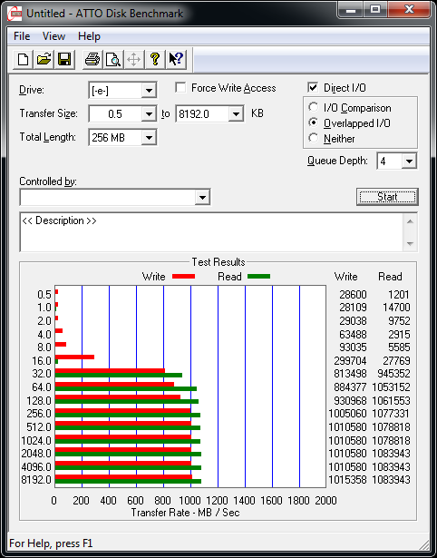Click the Description scrollbar down arrow
The image size is (437, 558).
(x=410, y=244)
